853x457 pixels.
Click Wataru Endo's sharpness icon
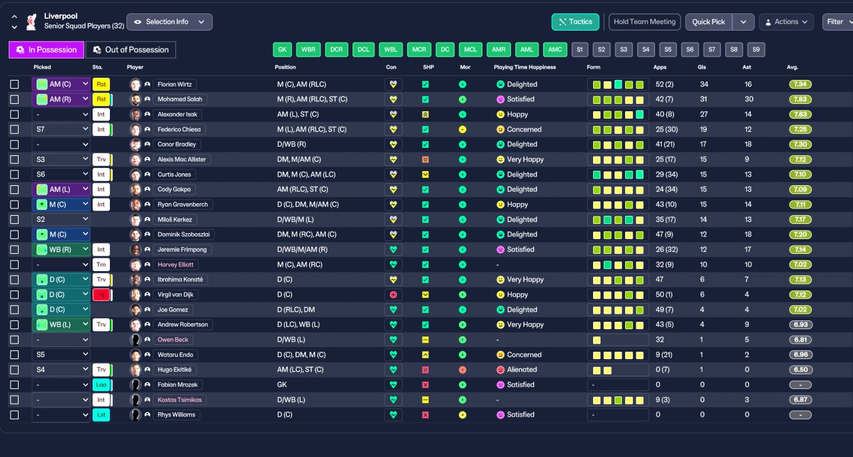426,354
